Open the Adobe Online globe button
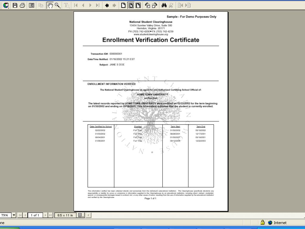The height and width of the screenshot is (229, 305). (6, 5)
